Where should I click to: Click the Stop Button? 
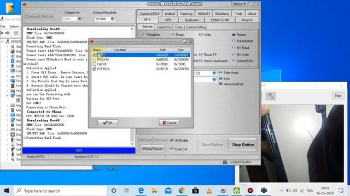[x=243, y=145]
